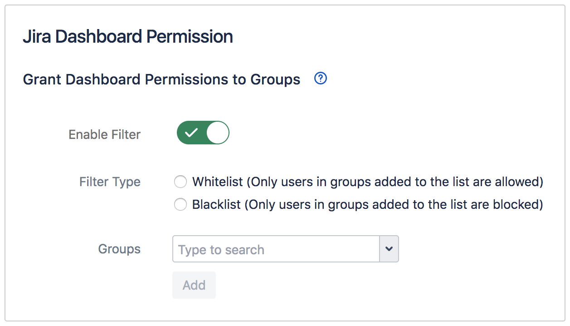This screenshot has width=570, height=326.
Task: Select the Blacklist filter type
Action: (x=180, y=204)
